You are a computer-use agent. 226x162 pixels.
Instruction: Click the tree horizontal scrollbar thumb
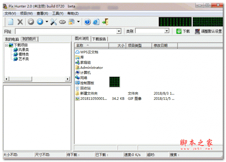20,79
